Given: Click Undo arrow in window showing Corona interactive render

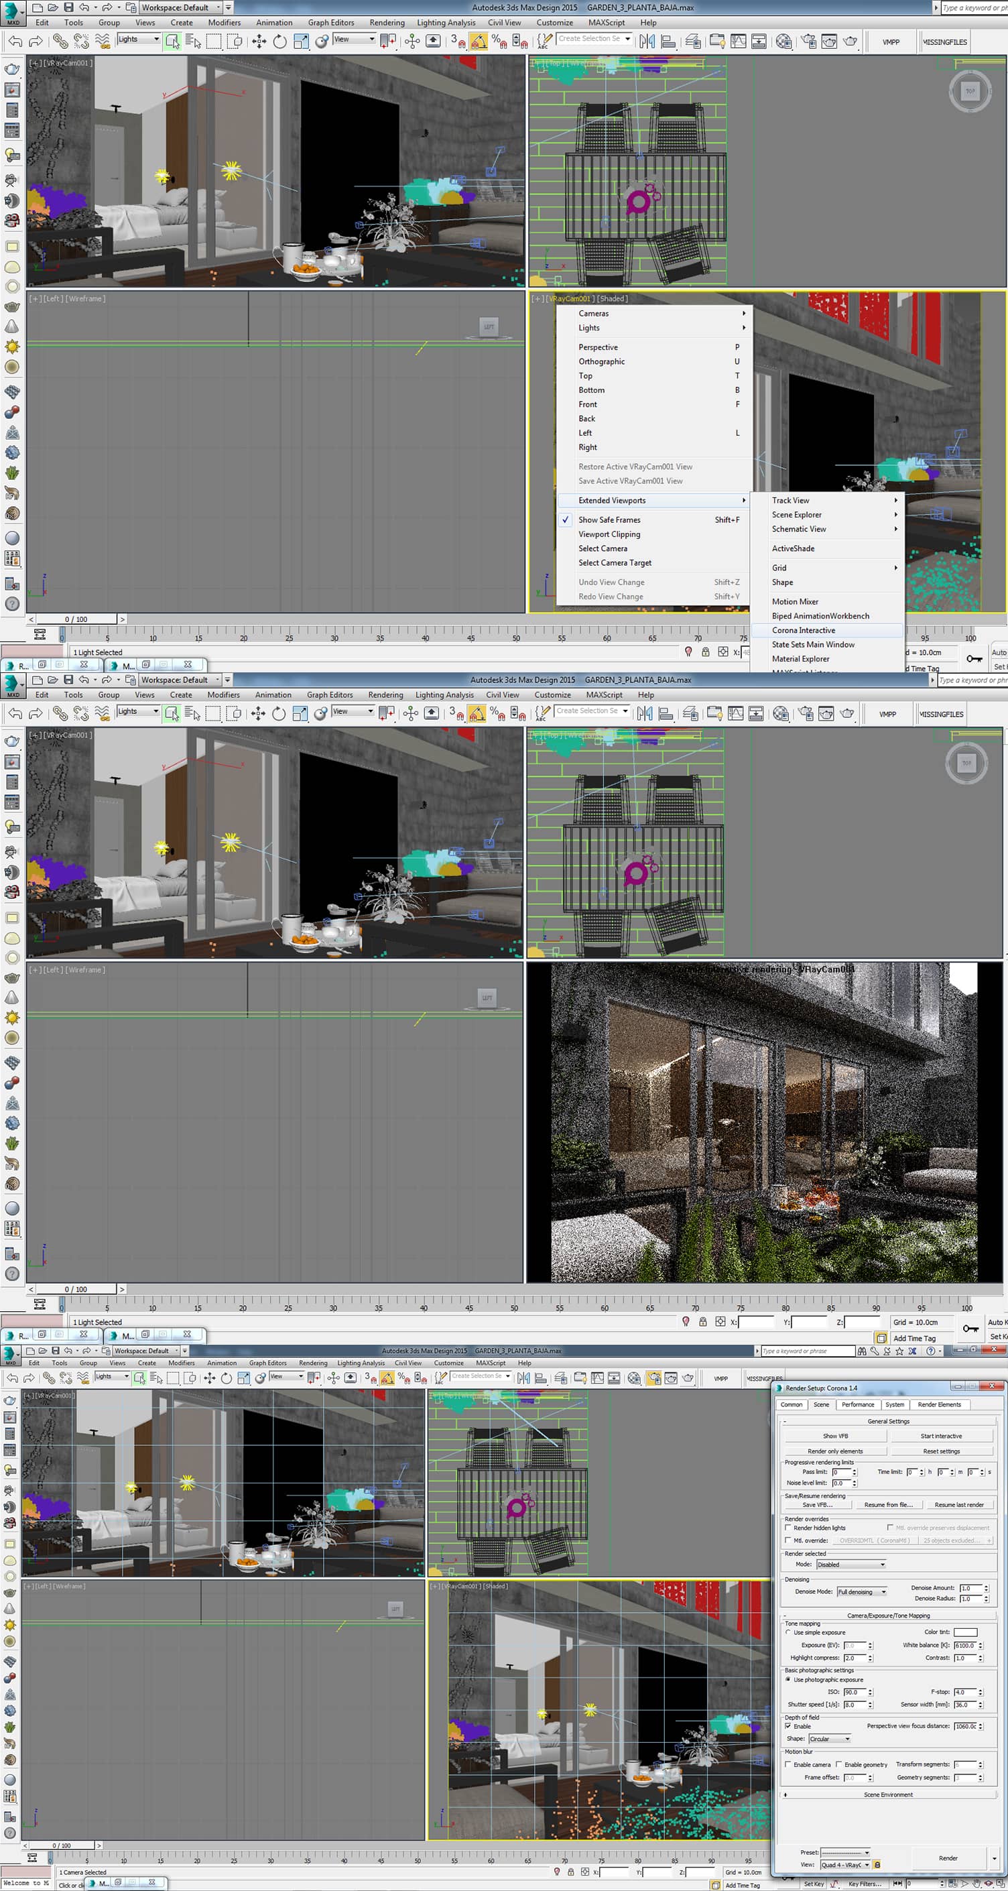Looking at the screenshot, I should (15, 713).
